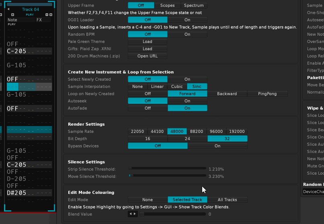Select Spectrum for Upper Frame

194,5
